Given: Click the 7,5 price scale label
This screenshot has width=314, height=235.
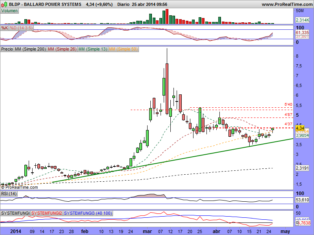Looking at the screenshot, I should [299, 66].
